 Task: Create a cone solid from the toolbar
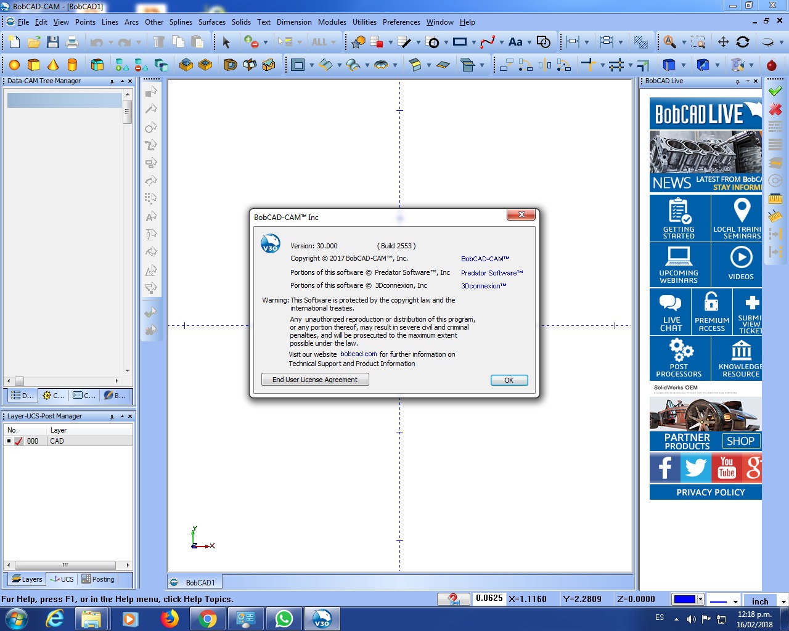coord(53,65)
